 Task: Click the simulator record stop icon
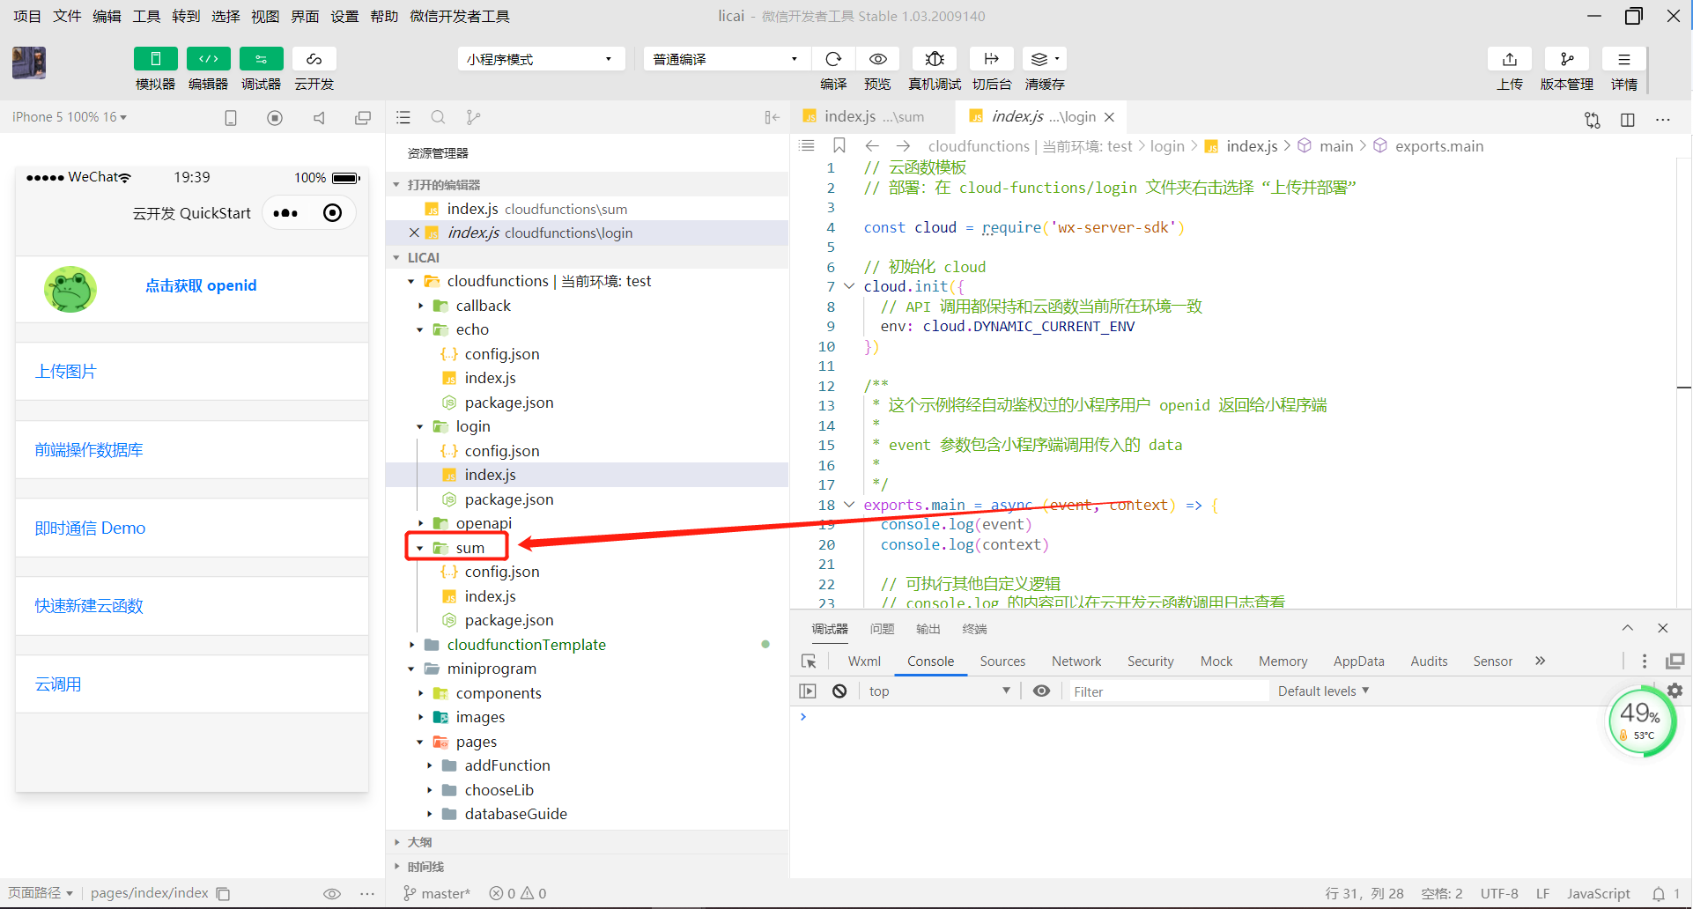coord(275,118)
